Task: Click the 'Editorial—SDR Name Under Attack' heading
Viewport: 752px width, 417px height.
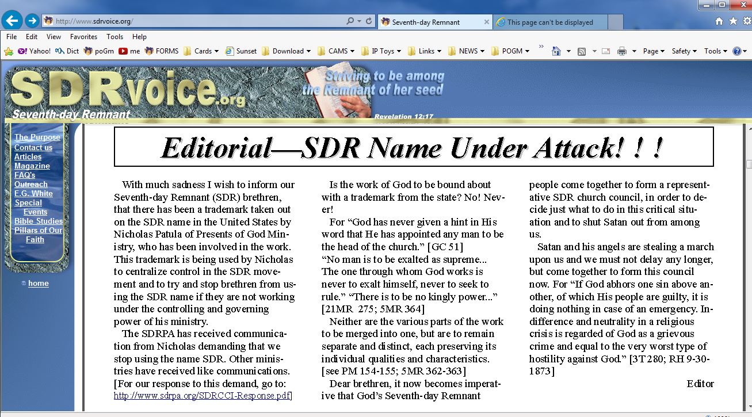Action: [413, 148]
